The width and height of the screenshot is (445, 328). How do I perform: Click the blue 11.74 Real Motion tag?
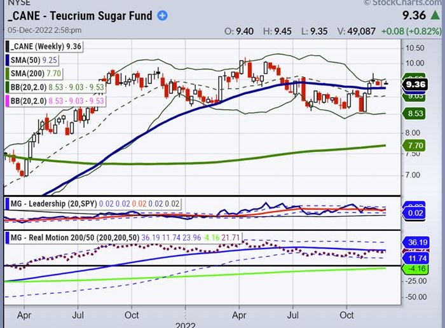point(415,259)
